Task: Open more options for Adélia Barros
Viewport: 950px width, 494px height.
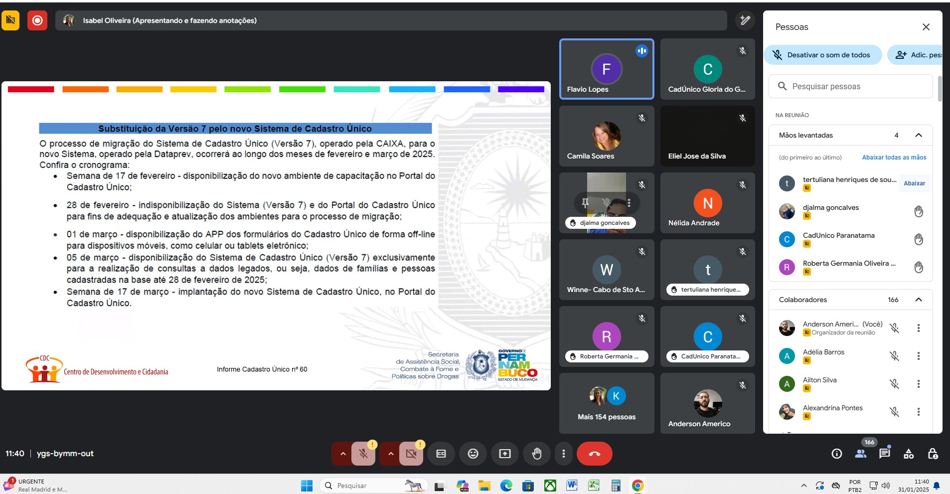Action: (918, 356)
